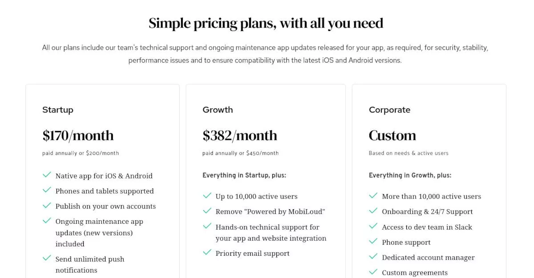Click the checkmark next to More than 10,000 active users

[x=373, y=195]
